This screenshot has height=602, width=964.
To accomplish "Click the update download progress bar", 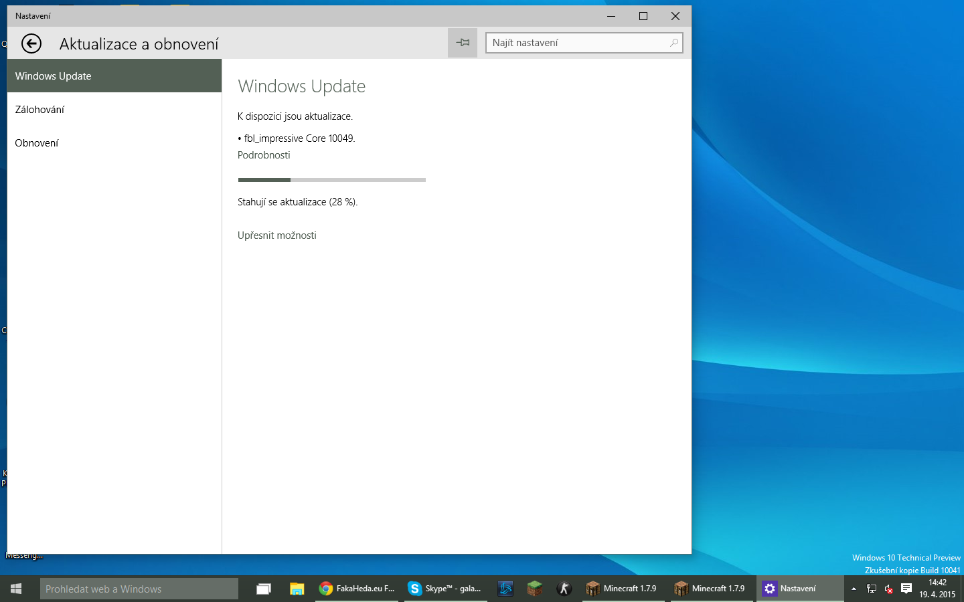I will 332,180.
